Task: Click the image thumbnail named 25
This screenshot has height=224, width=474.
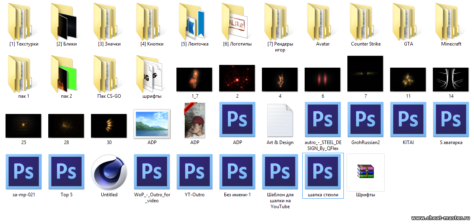Action: point(24,126)
